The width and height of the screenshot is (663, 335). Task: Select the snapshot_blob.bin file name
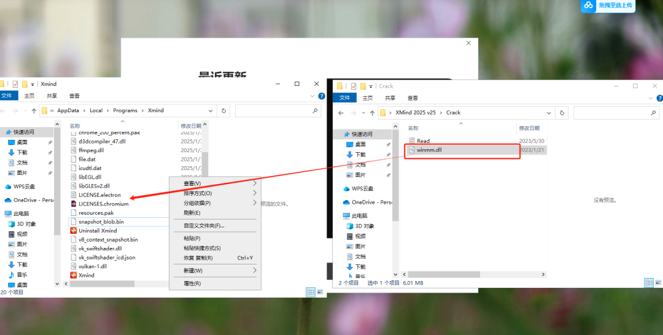pyautogui.click(x=101, y=221)
